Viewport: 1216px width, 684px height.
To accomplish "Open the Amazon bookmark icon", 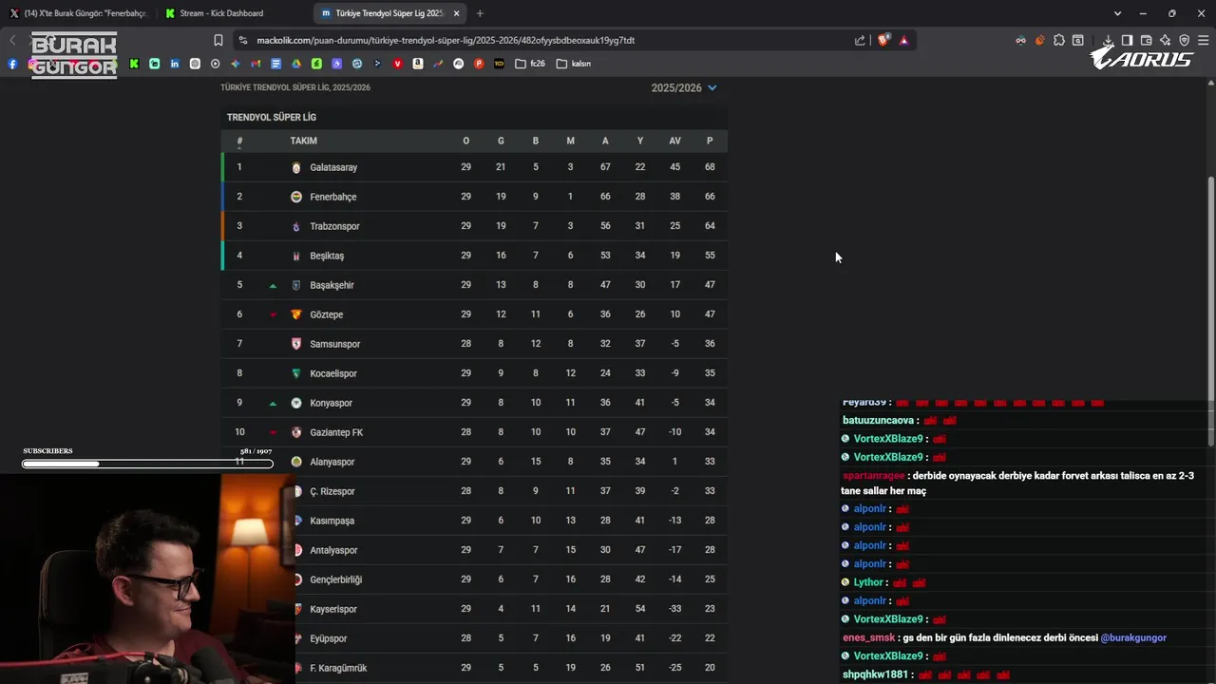I will pos(418,64).
